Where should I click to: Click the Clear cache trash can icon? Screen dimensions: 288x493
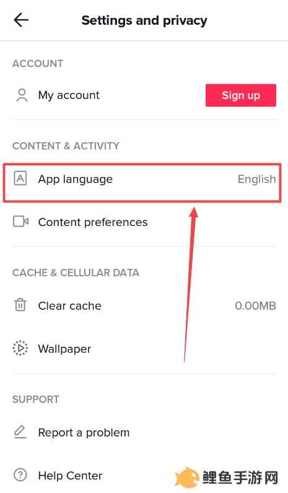20,305
